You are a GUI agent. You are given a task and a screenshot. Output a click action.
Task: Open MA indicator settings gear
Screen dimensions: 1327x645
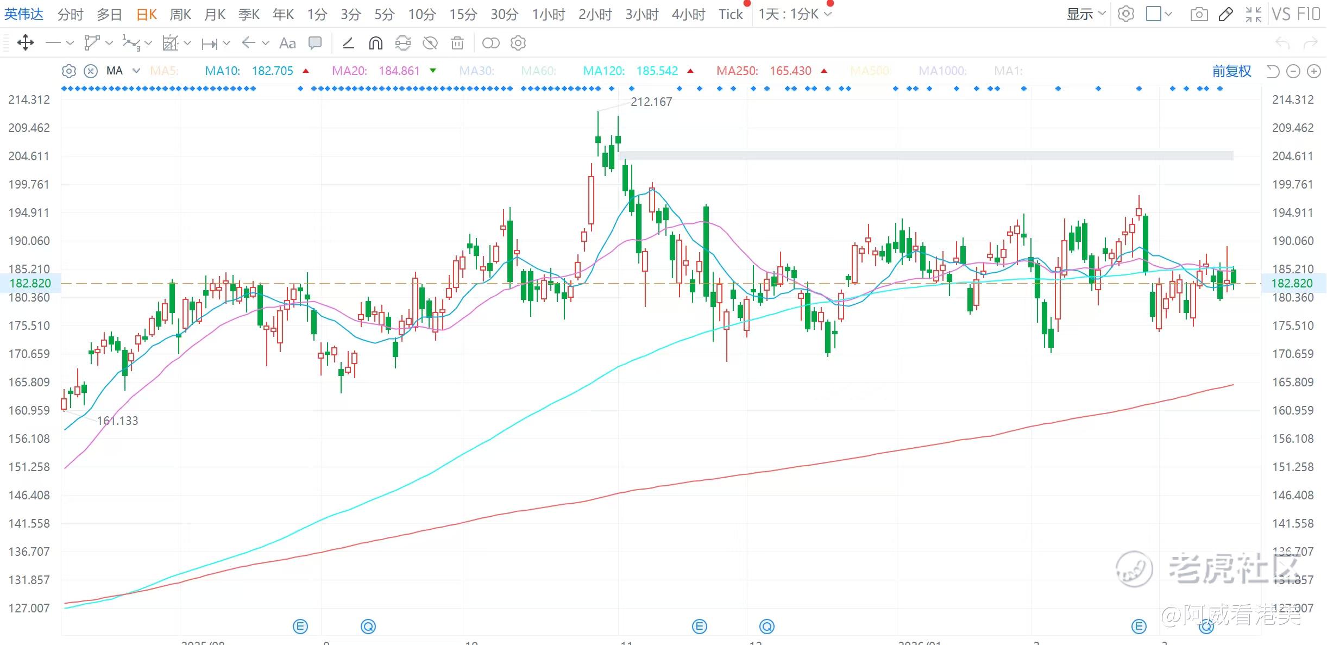(x=68, y=71)
